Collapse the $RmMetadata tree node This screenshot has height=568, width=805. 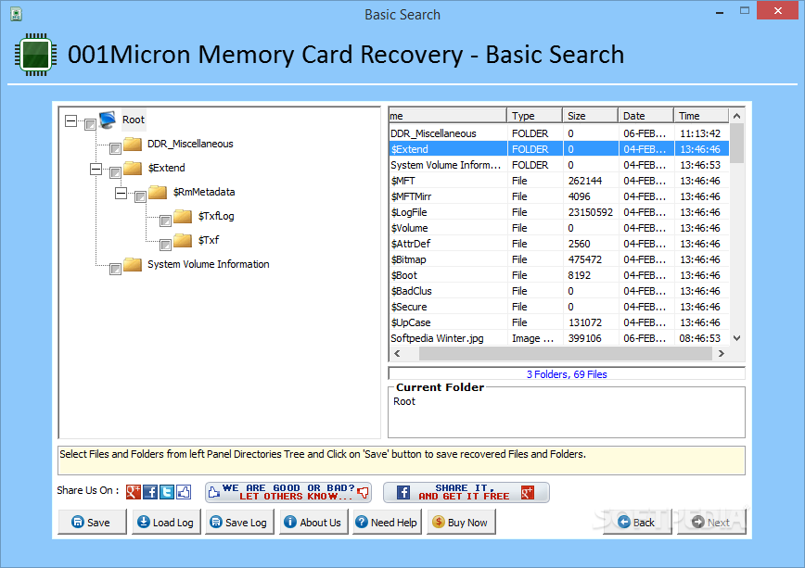[121, 193]
